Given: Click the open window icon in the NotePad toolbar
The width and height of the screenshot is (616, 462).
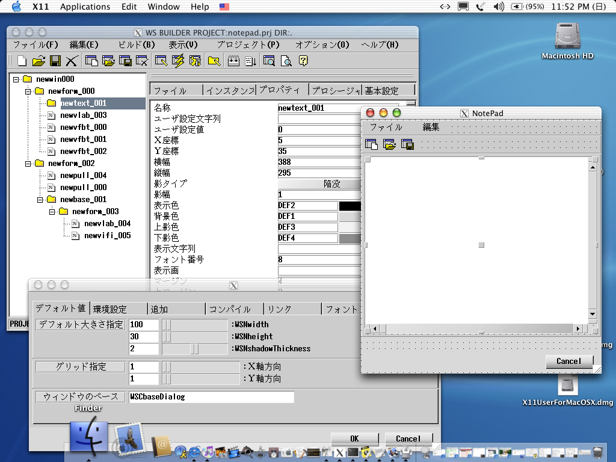Looking at the screenshot, I should [389, 144].
